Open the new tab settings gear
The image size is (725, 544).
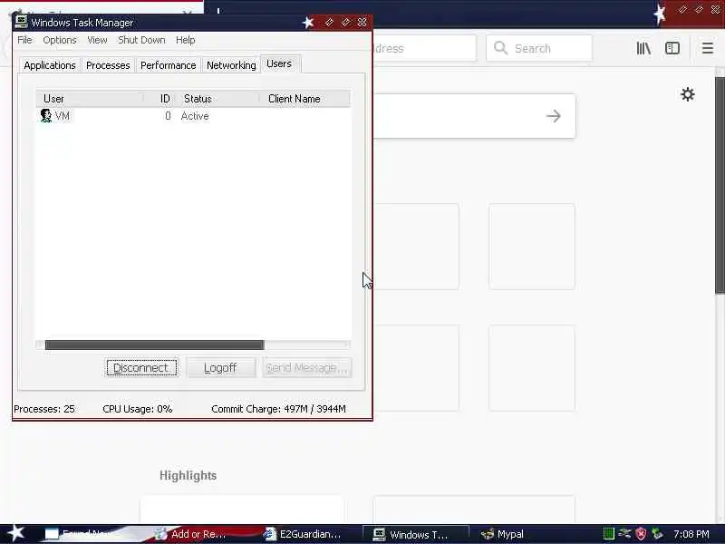coord(688,94)
